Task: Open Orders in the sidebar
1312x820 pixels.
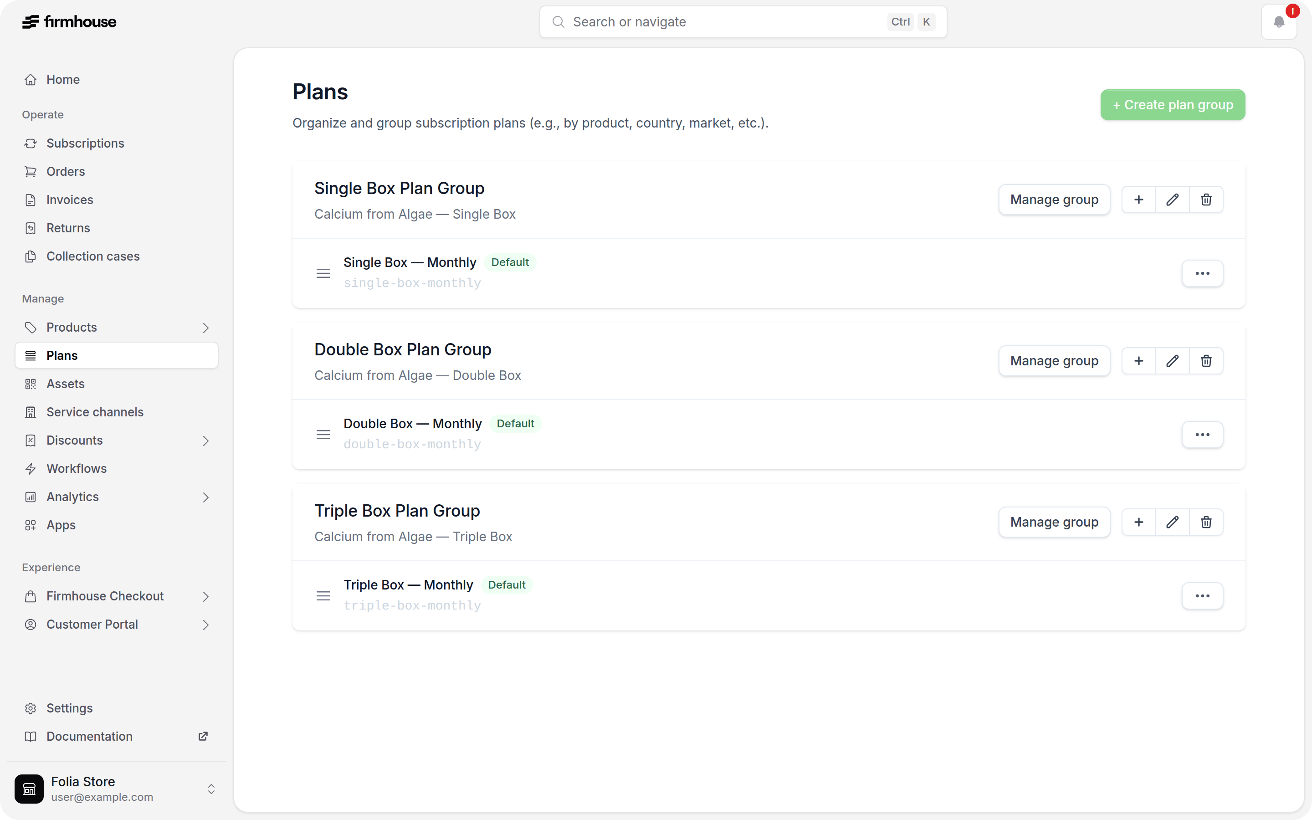Action: [117, 171]
